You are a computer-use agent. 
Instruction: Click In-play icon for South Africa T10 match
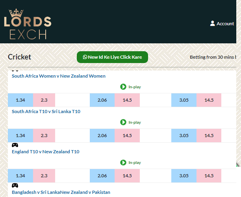123,122
